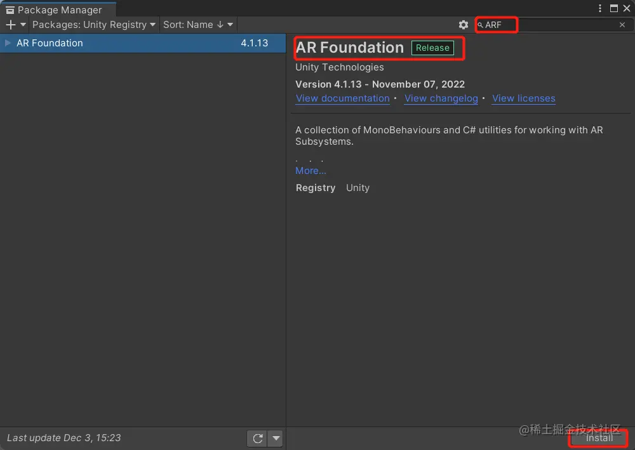Viewport: 635px width, 450px height.
Task: Click the Unity Technologies author text
Action: coord(339,67)
